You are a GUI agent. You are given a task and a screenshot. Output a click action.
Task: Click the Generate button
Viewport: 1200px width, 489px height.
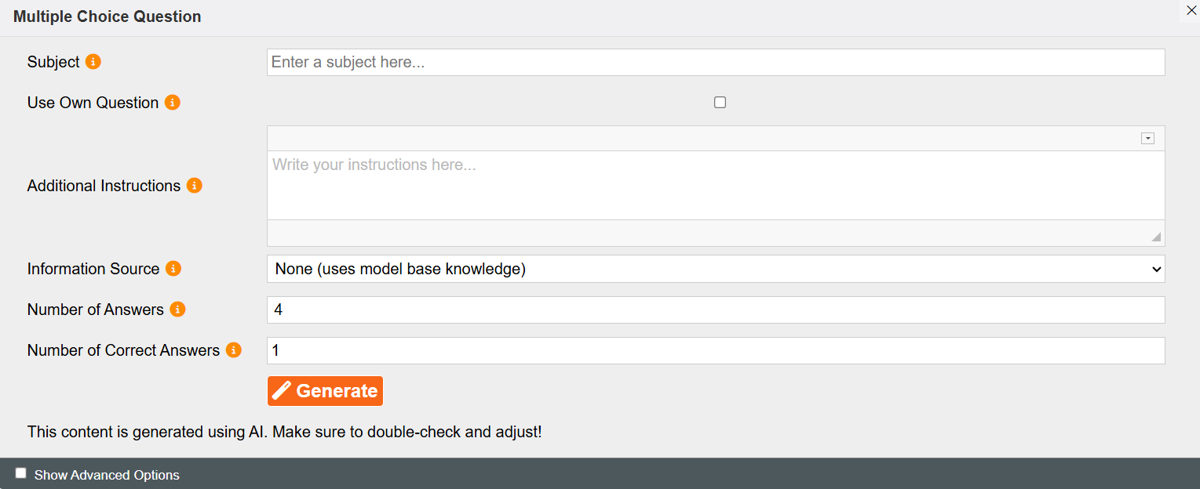(x=325, y=390)
